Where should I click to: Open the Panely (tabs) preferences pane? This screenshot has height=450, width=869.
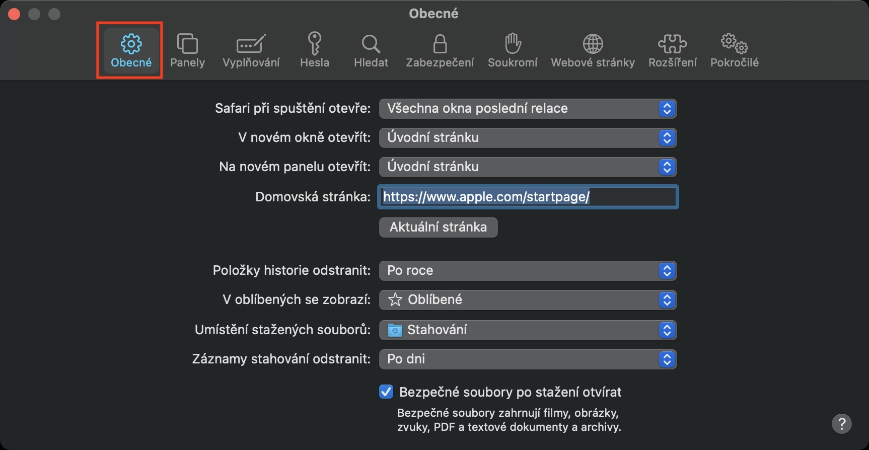coord(187,50)
